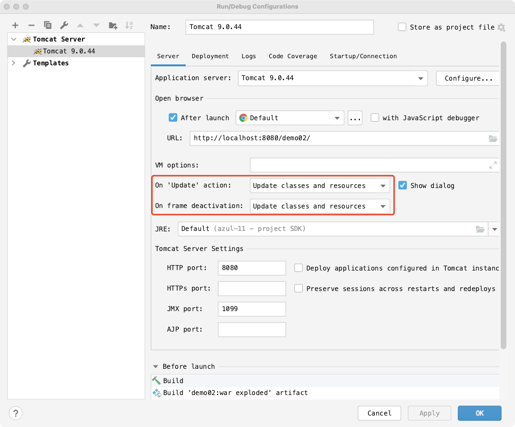Copy configuration using the duplicate icon

(48, 25)
